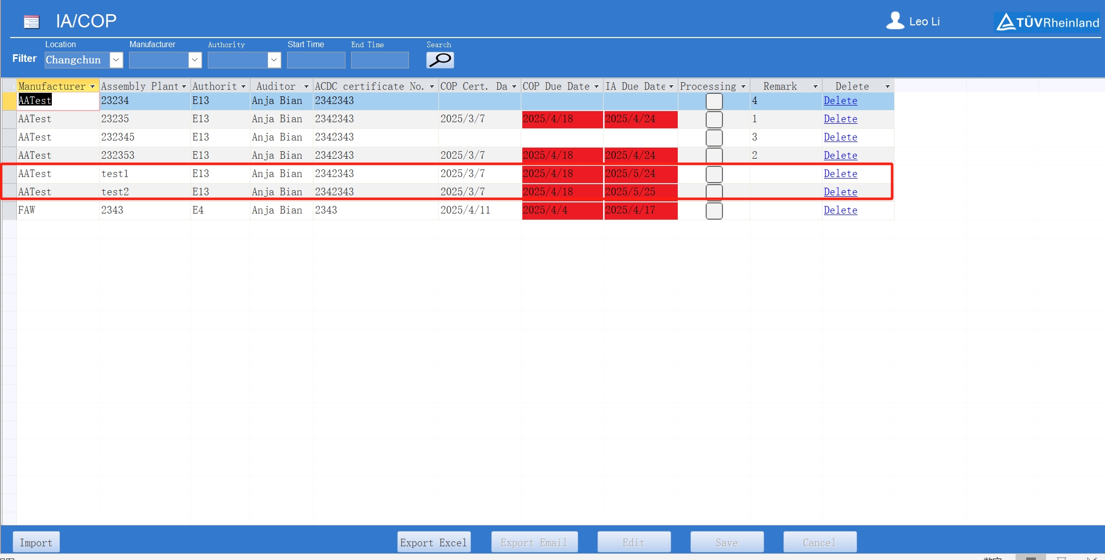Toggle Processing checkbox for plant 232353
Viewport: 1105px width, 560px height.
click(x=714, y=156)
